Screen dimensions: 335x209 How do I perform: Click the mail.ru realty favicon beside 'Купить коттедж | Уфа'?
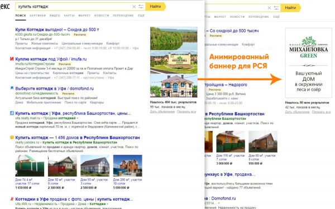click(x=12, y=113)
